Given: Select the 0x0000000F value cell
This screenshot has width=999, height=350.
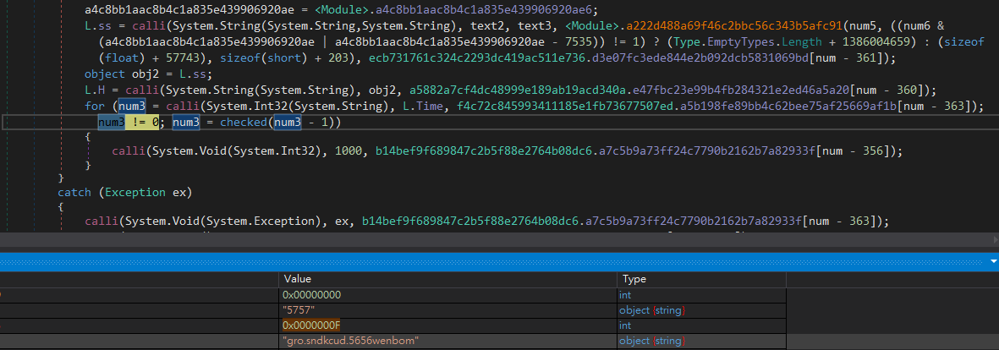Looking at the screenshot, I should tap(314, 325).
